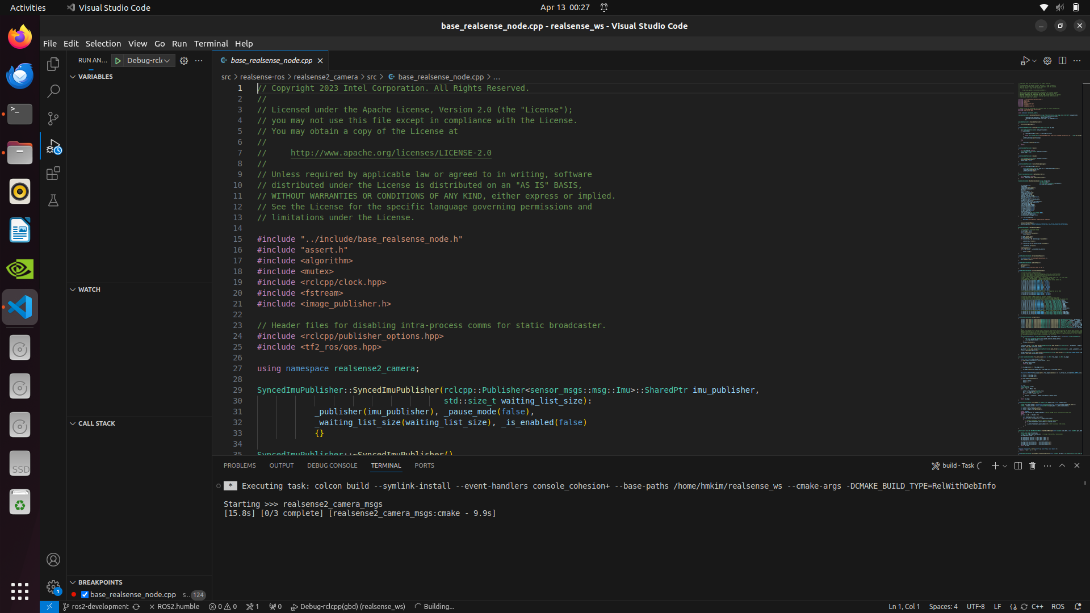
Task: Click the ROS2.humble status bar item
Action: coord(174,607)
